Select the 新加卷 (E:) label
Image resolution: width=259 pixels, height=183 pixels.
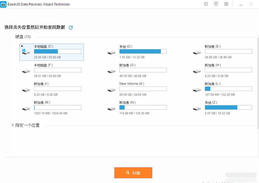(213, 46)
